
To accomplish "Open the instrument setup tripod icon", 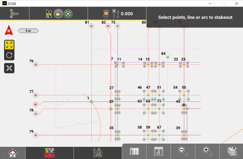I will [x=97, y=153].
